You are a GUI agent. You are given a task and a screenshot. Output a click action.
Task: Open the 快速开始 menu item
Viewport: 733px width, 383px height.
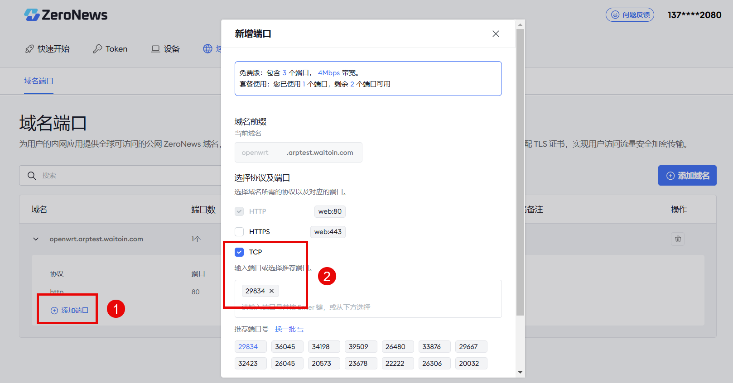[x=48, y=49]
